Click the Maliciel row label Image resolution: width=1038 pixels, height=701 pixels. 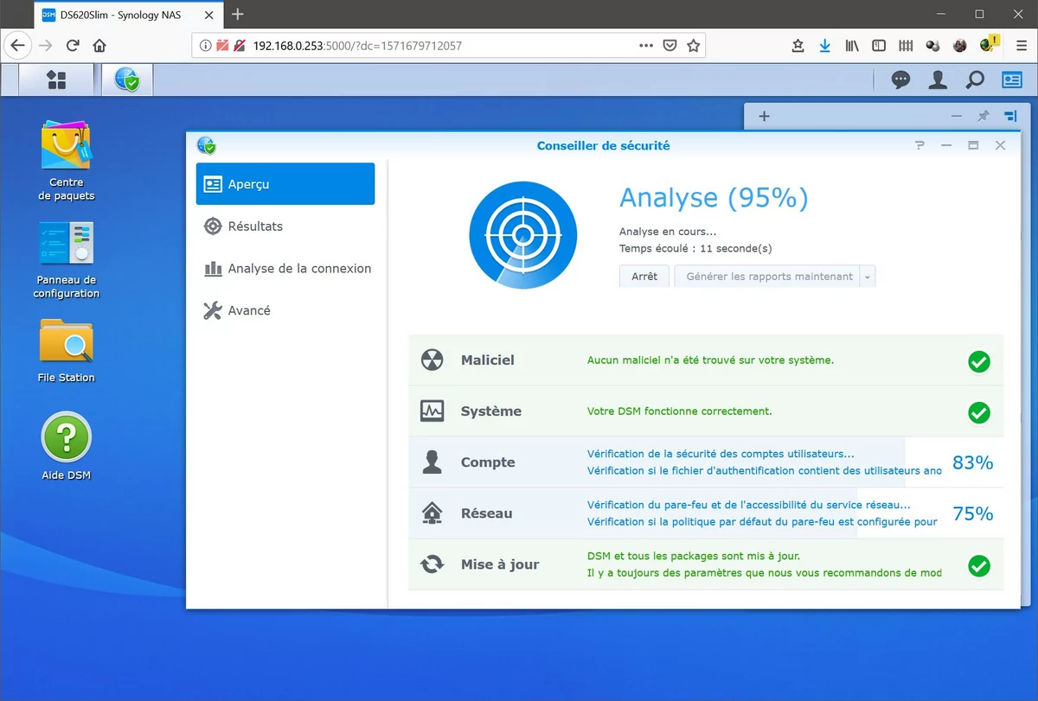click(488, 360)
